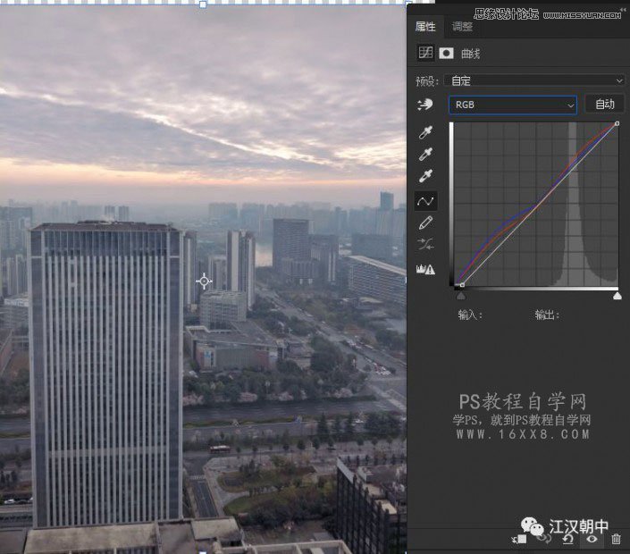
Task: Select the pencil draw curve tool
Action: click(x=426, y=222)
